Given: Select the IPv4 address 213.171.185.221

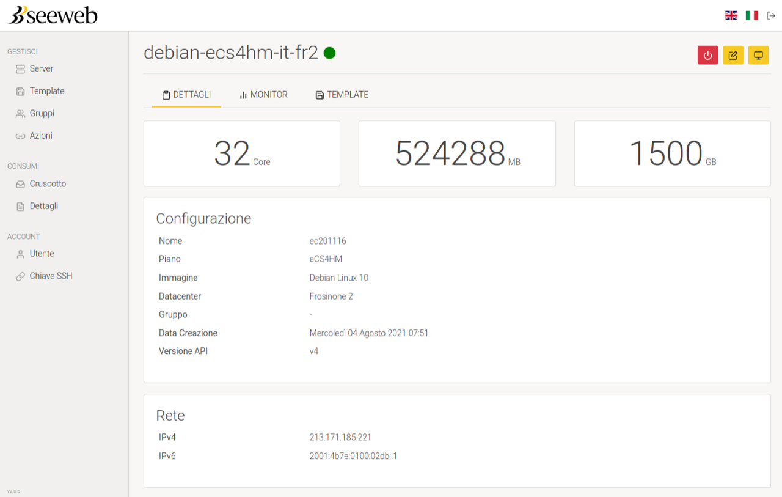Looking at the screenshot, I should click(x=340, y=437).
